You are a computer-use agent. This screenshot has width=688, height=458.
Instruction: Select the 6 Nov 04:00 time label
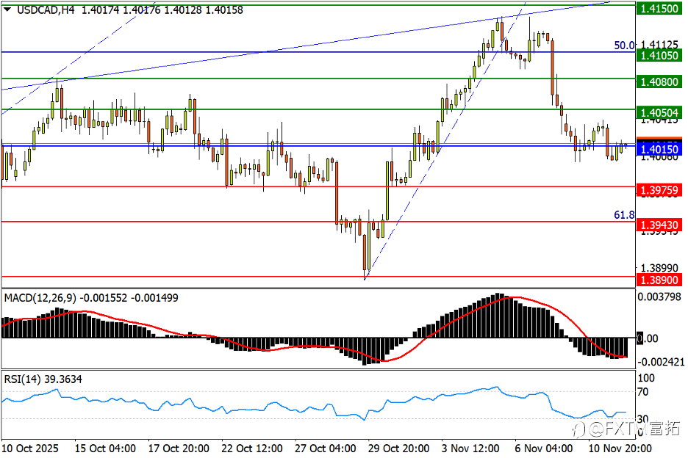pyautogui.click(x=544, y=448)
